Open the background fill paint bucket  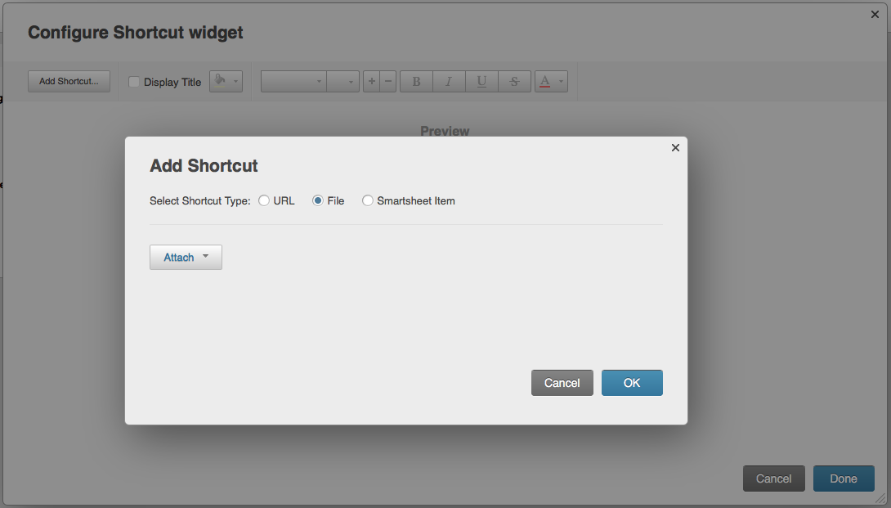coord(226,81)
